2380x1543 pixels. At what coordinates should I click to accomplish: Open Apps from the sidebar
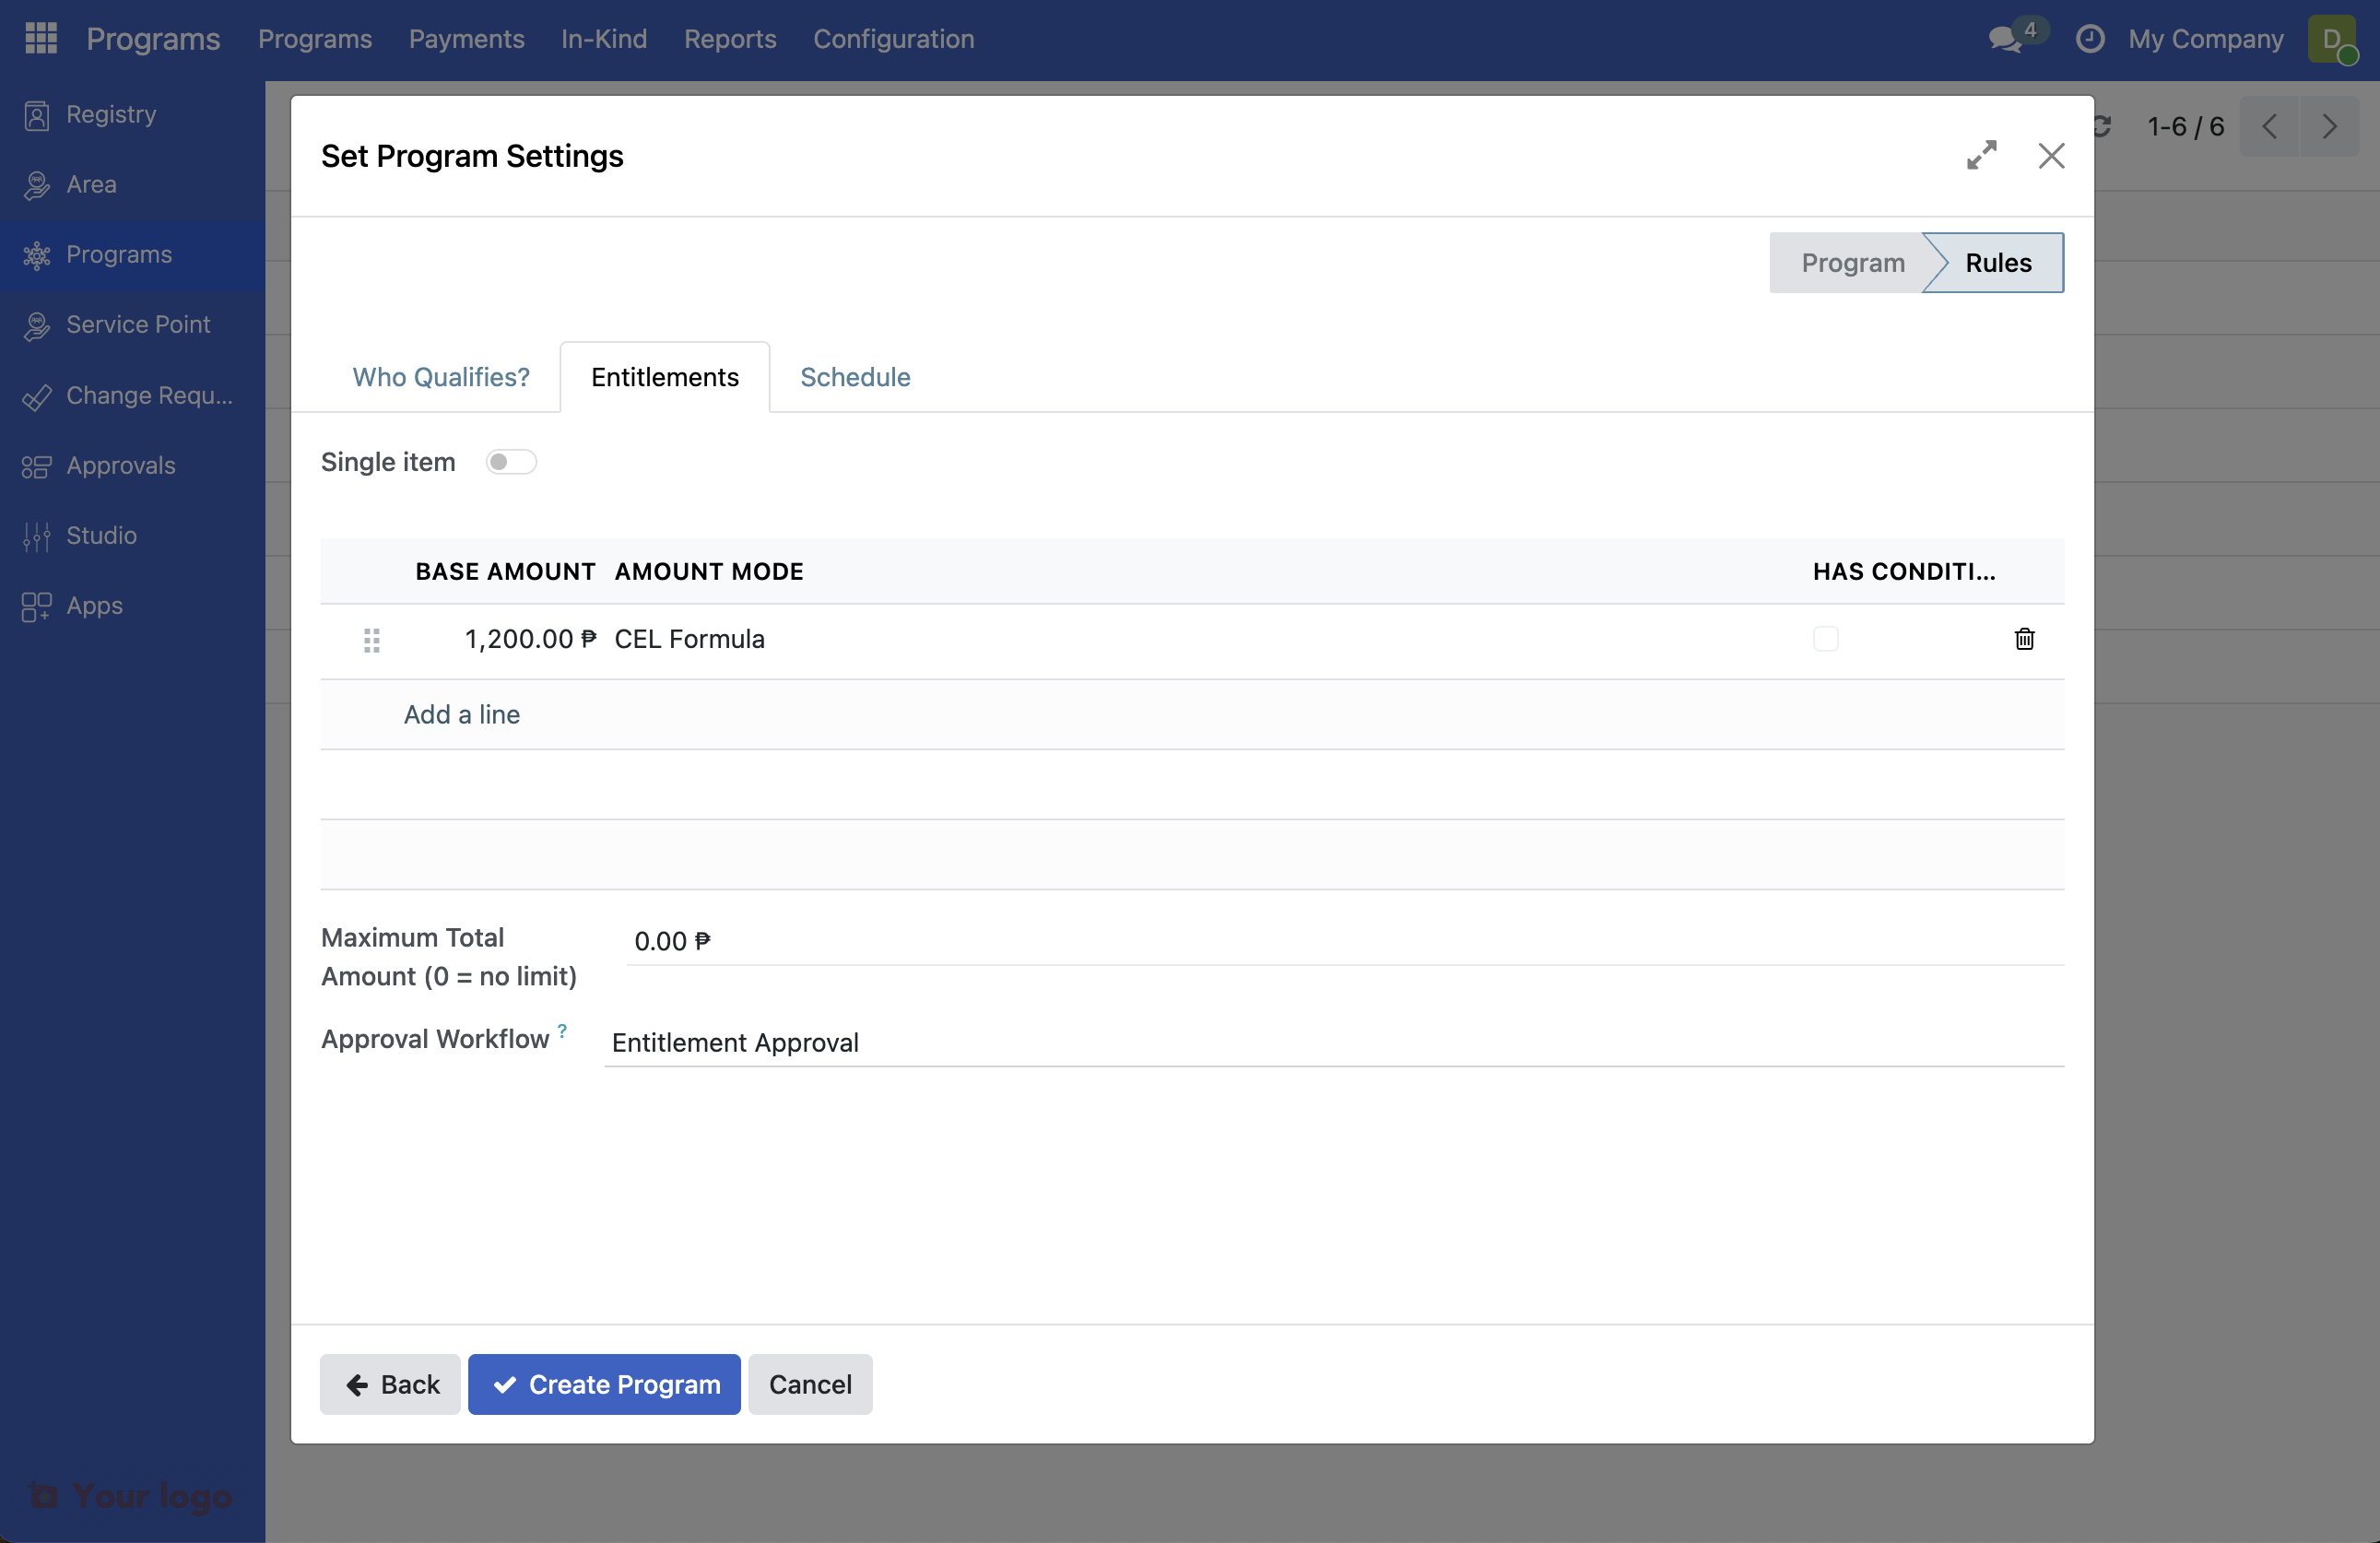(93, 605)
